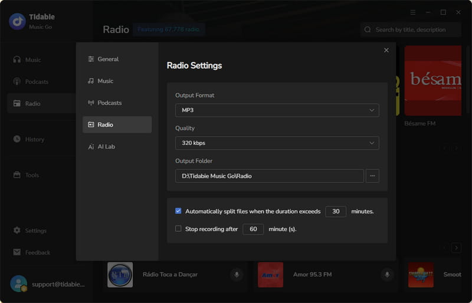Open Tools in main sidebar
This screenshot has height=303, width=472.
tap(41, 175)
